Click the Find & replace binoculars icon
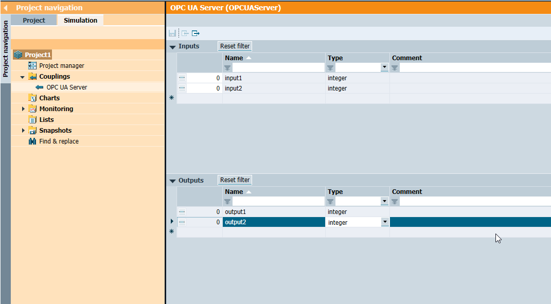The width and height of the screenshot is (551, 304). (32, 141)
